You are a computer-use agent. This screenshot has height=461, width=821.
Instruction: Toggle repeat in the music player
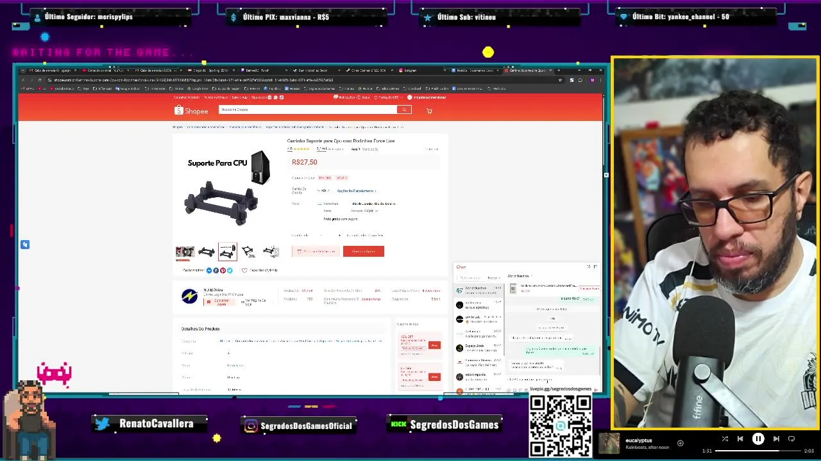(791, 439)
